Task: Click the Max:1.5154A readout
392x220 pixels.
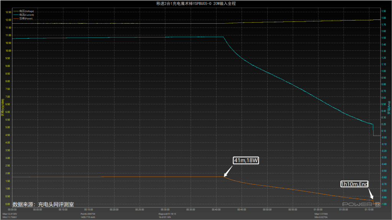Action: point(321,214)
